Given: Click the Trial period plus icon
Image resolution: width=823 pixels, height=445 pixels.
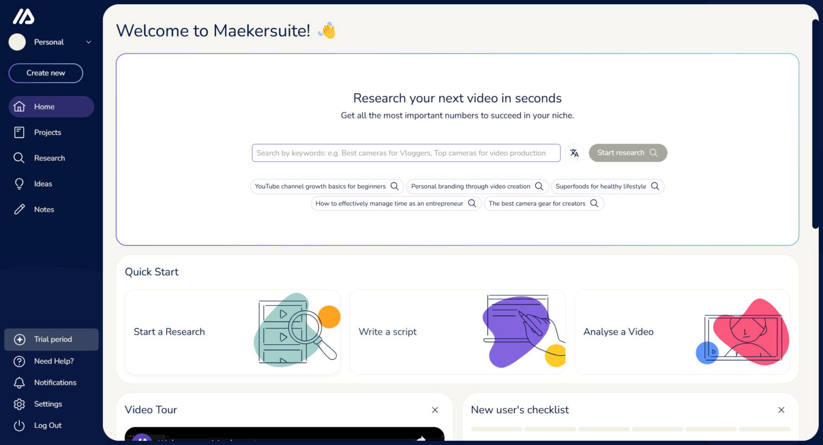Looking at the screenshot, I should 19,340.
